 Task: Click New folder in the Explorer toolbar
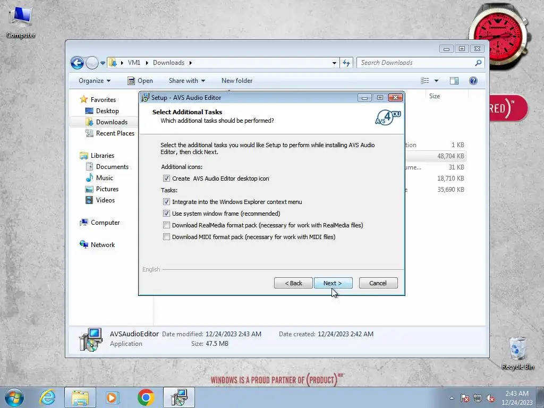click(237, 81)
